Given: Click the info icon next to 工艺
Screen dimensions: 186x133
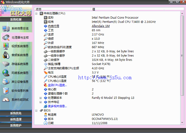Looking at the screenshot, I should tap(45, 30).
